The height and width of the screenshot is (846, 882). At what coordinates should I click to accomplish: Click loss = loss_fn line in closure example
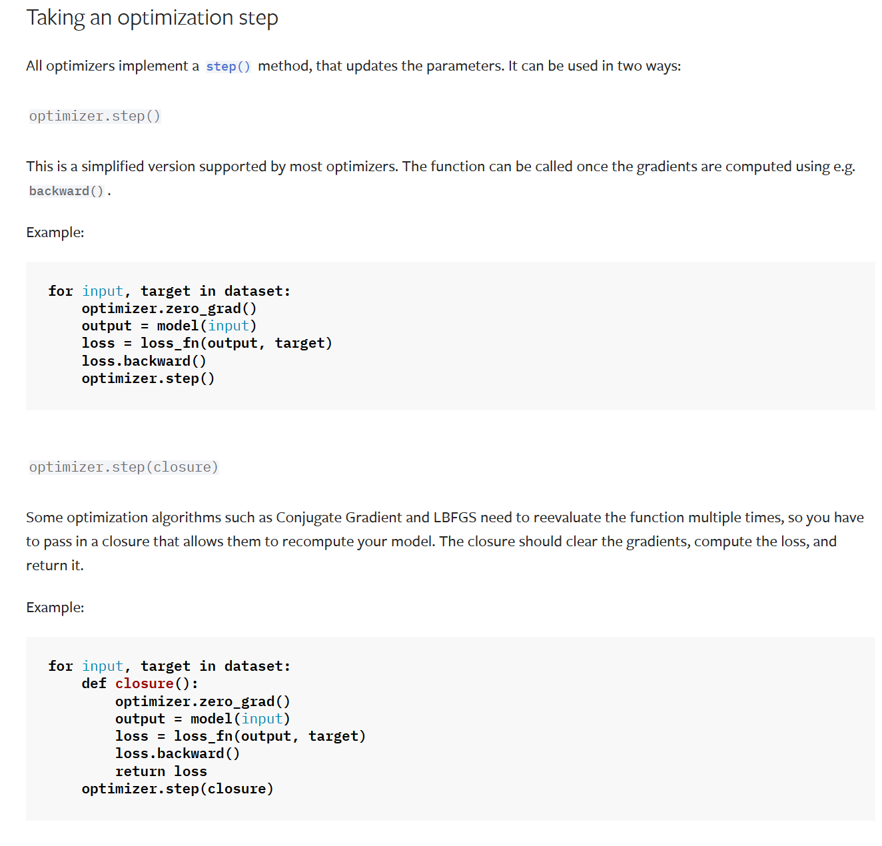(240, 736)
